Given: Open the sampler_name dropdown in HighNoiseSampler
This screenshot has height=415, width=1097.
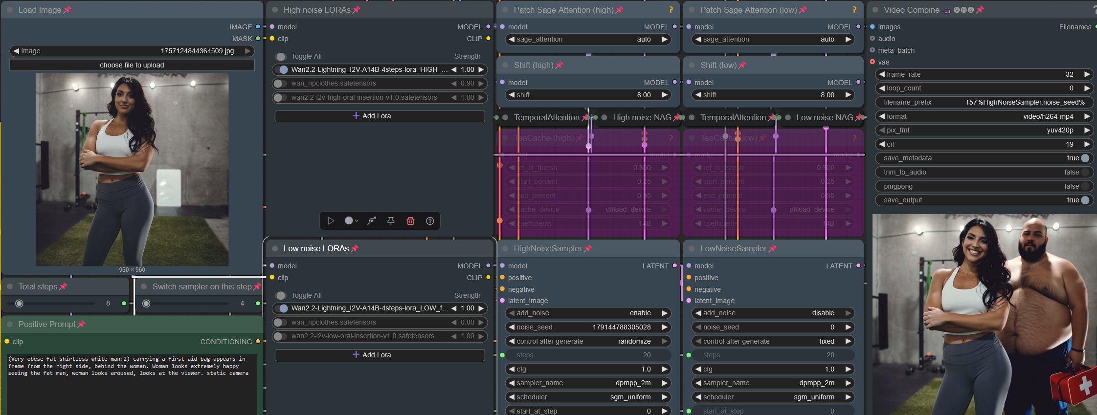Looking at the screenshot, I should pos(588,383).
